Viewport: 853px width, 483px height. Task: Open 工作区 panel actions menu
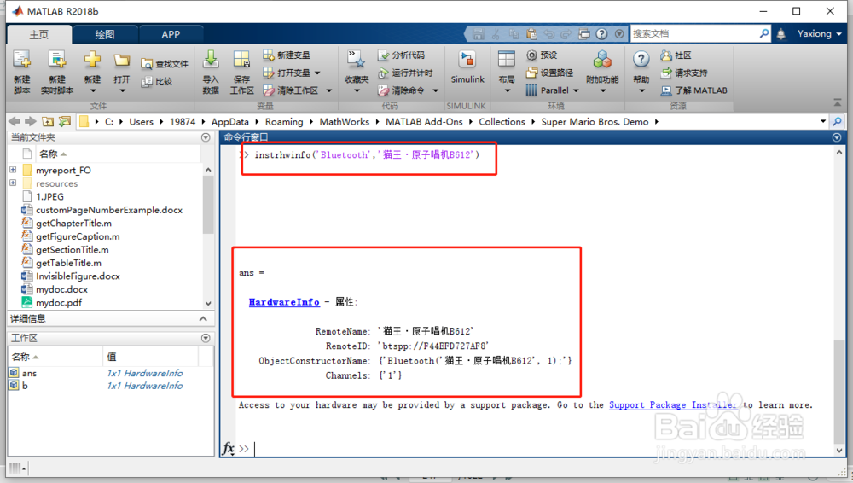[206, 338]
